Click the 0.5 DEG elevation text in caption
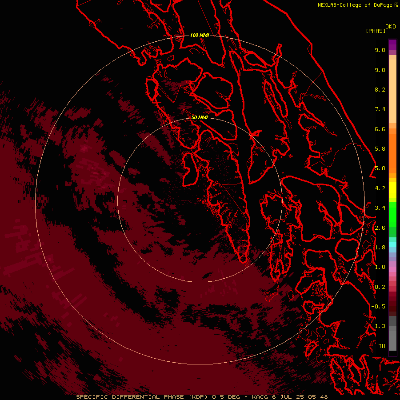Screen dimensions: 400x400 226,397
